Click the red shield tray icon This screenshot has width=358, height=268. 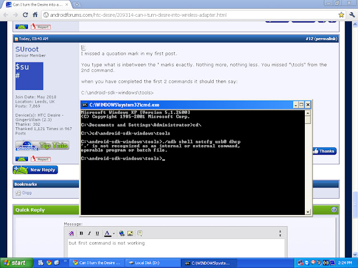pyautogui.click(x=313, y=262)
